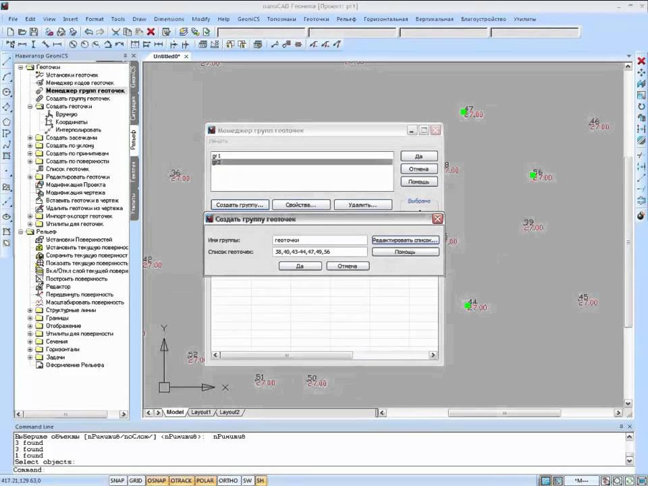648x486 pixels.
Task: Toggle SW button in status bar
Action: point(247,481)
